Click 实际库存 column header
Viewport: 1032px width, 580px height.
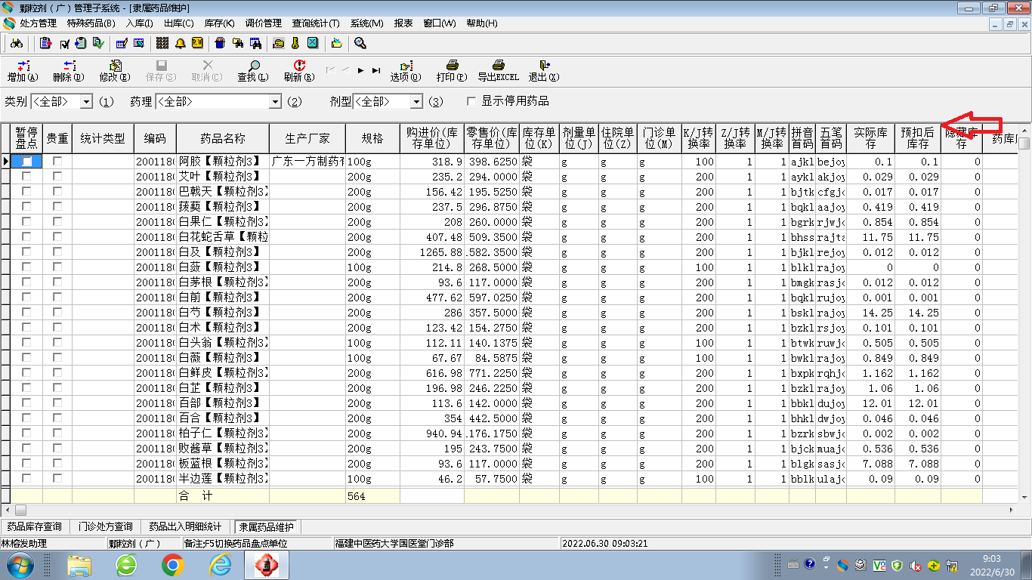coord(870,138)
